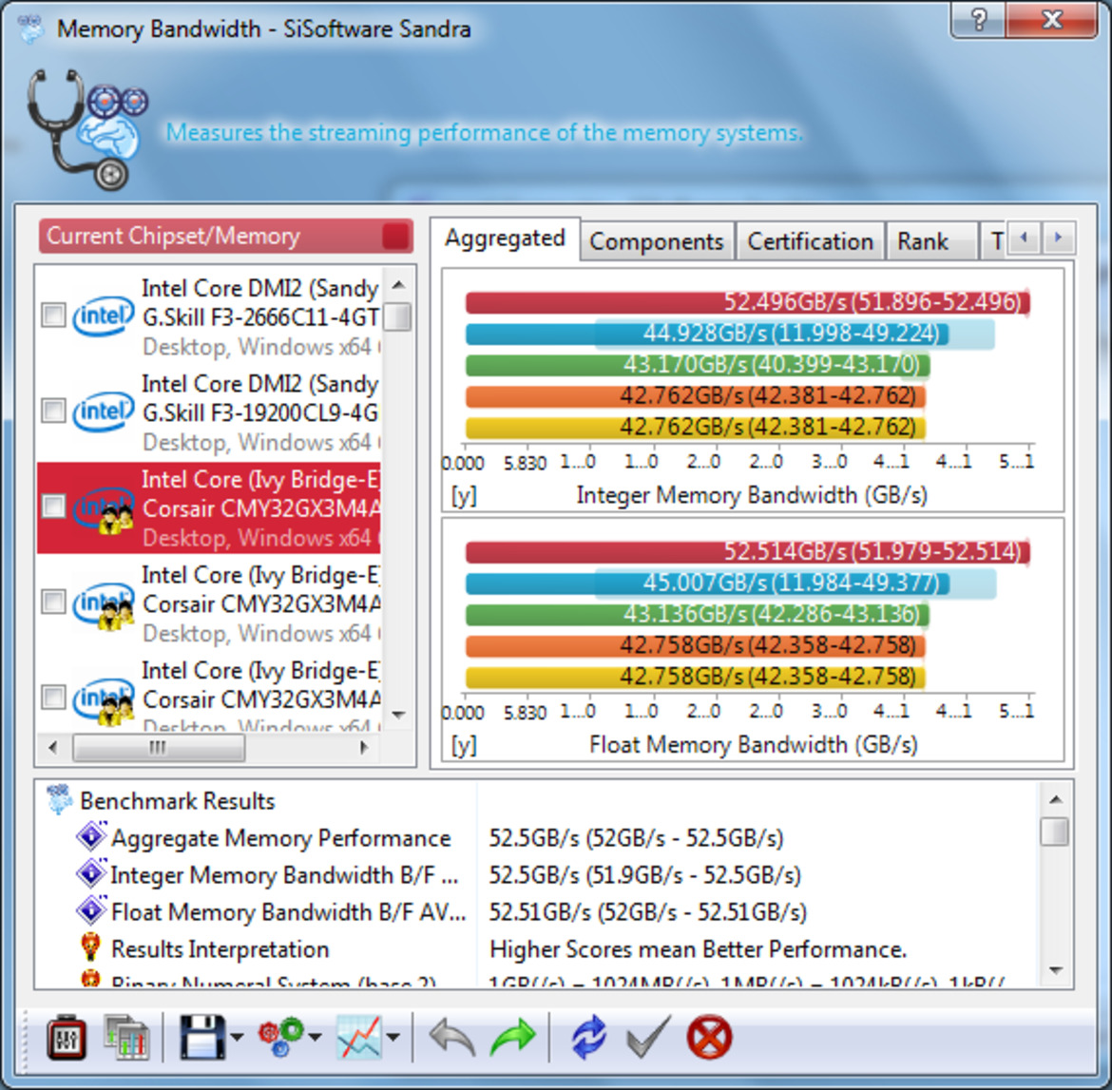Click the tab strip left scroll arrow
This screenshot has height=1090, width=1112.
pyautogui.click(x=1024, y=239)
